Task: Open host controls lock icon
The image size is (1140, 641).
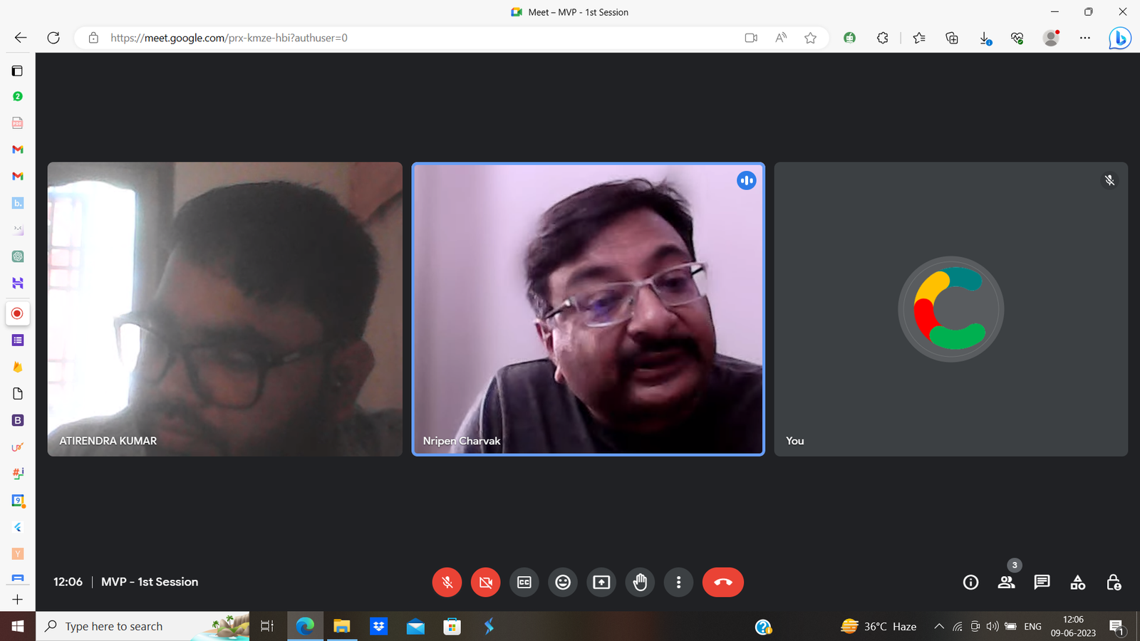Action: (1114, 582)
